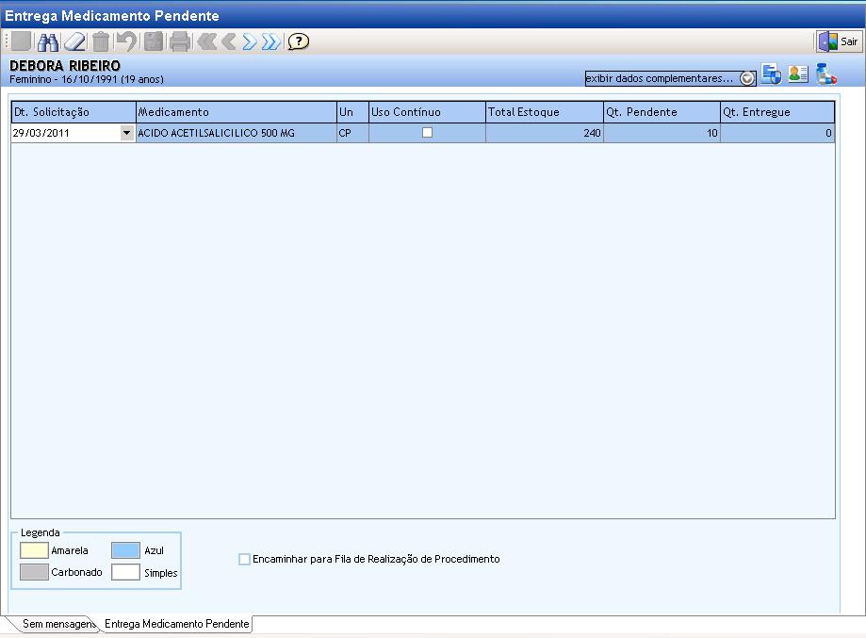Click the Un column header
This screenshot has width=866, height=638.
(x=353, y=112)
